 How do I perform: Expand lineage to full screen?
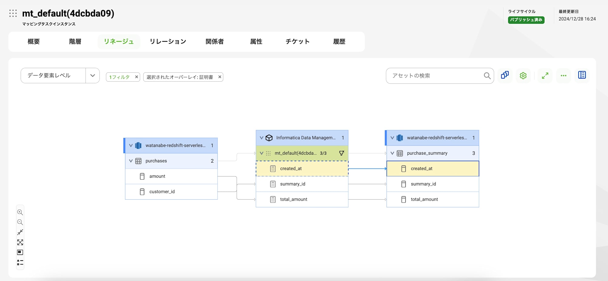[x=545, y=76]
